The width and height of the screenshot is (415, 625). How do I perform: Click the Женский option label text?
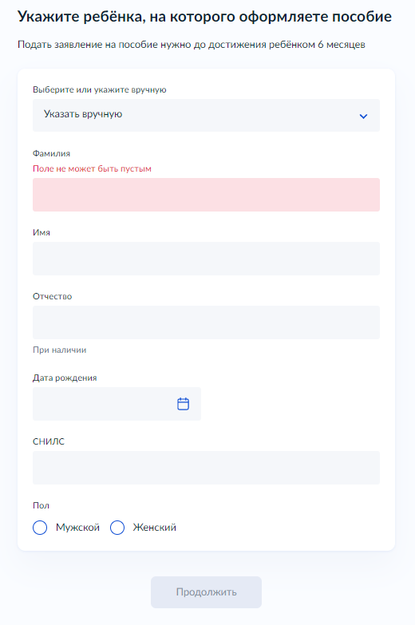point(154,528)
